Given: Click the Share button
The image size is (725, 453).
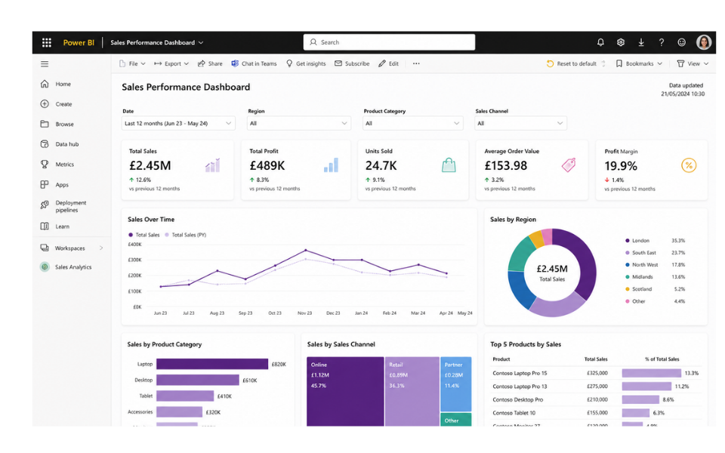Looking at the screenshot, I should click(x=210, y=63).
